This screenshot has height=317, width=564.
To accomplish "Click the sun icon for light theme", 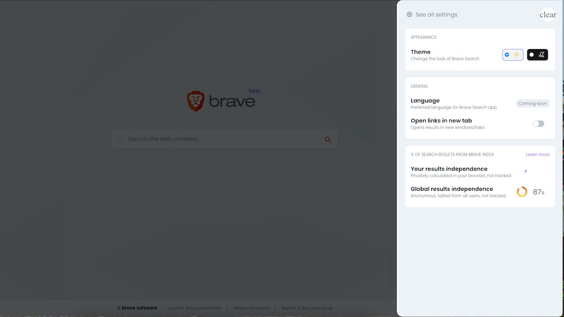I will coord(517,55).
